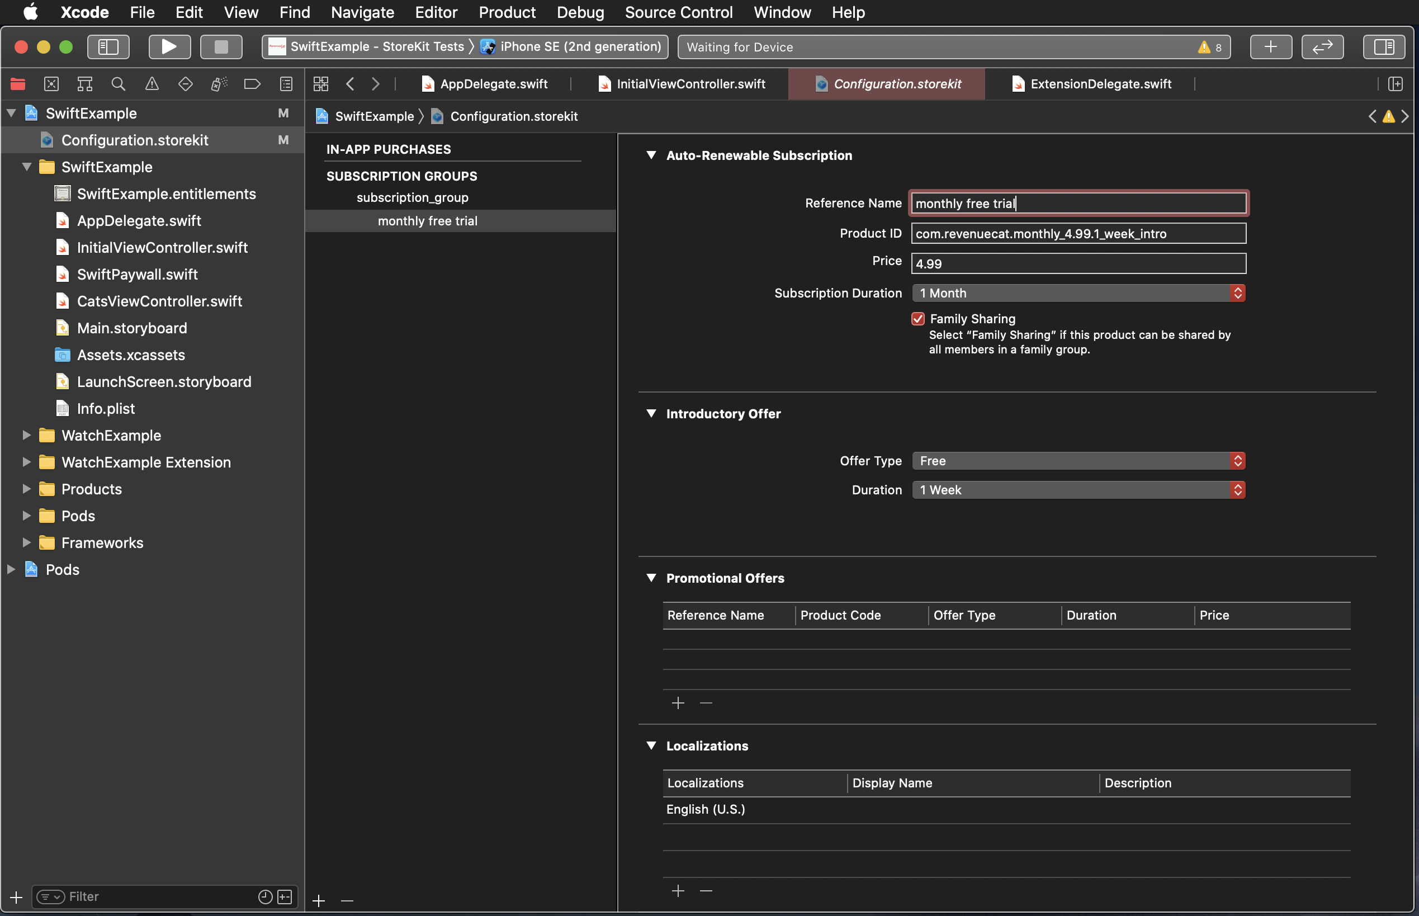Open the Find navigator magnifier icon

pos(119,84)
